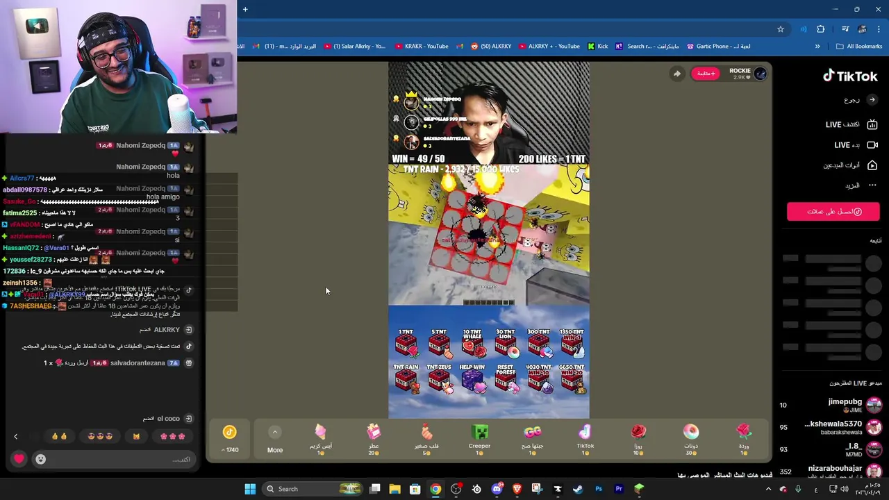Screen dimensions: 889x500
Task: Open the emoji picker in chat input
Action: coord(40,459)
